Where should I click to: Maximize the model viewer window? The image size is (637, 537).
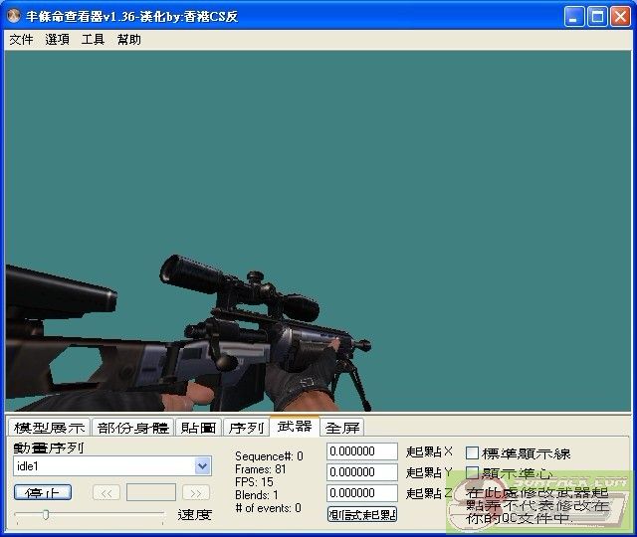(597, 17)
